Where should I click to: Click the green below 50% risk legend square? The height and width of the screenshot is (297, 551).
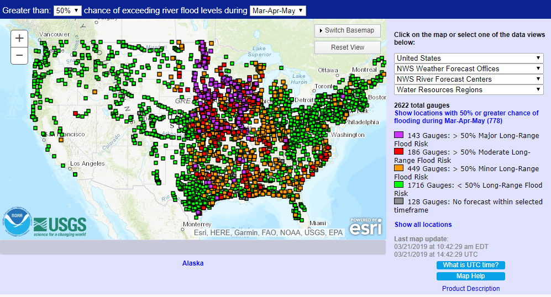tap(398, 185)
